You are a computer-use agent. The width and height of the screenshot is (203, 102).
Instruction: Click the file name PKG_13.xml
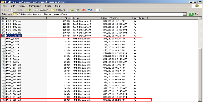click(13, 74)
